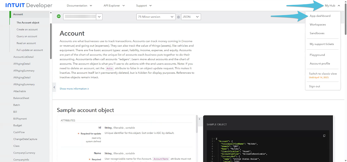This screenshot has height=162, width=347.
Task: Select BalanceSheet in the left sidebar
Action: pos(21,98)
